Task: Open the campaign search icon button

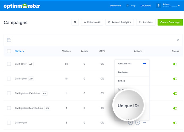Action: (x=75, y=22)
